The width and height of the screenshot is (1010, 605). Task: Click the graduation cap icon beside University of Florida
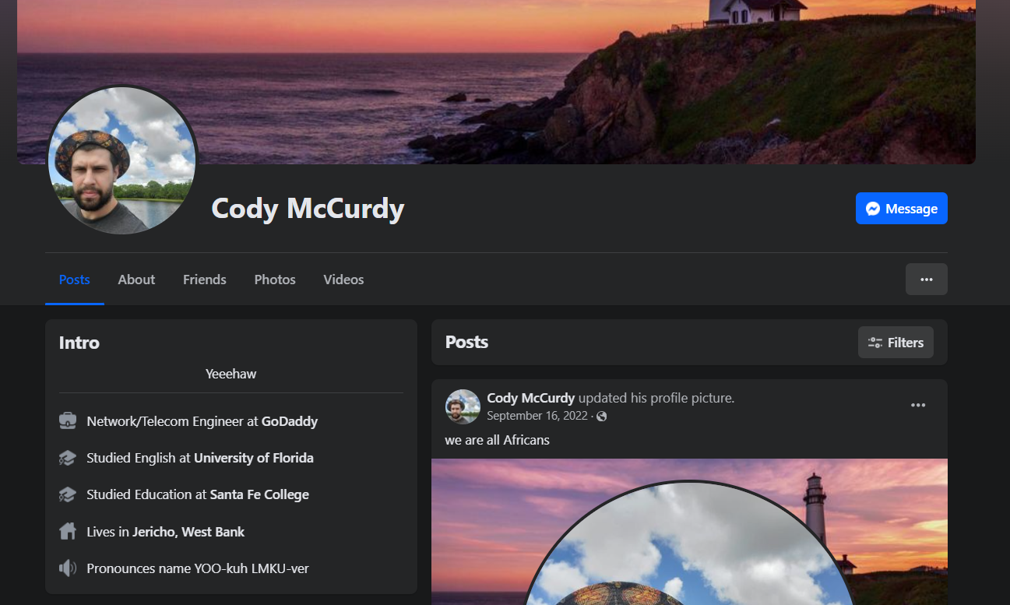pos(68,458)
